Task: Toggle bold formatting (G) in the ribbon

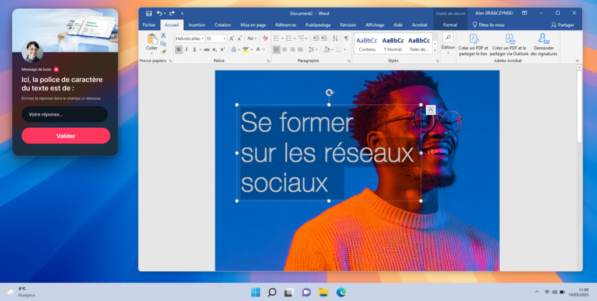Action: [x=179, y=50]
